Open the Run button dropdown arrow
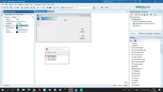 pyautogui.click(x=40, y=8)
